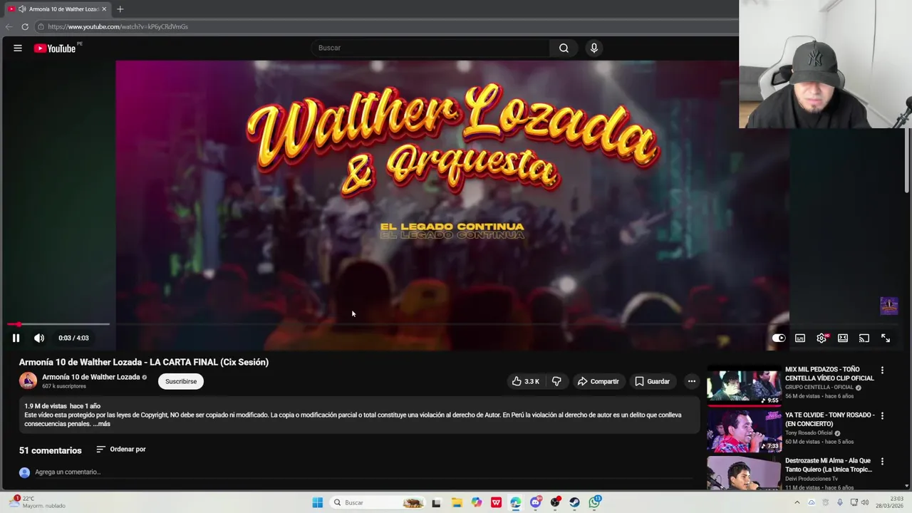Open Discord from taskbar

[536, 502]
